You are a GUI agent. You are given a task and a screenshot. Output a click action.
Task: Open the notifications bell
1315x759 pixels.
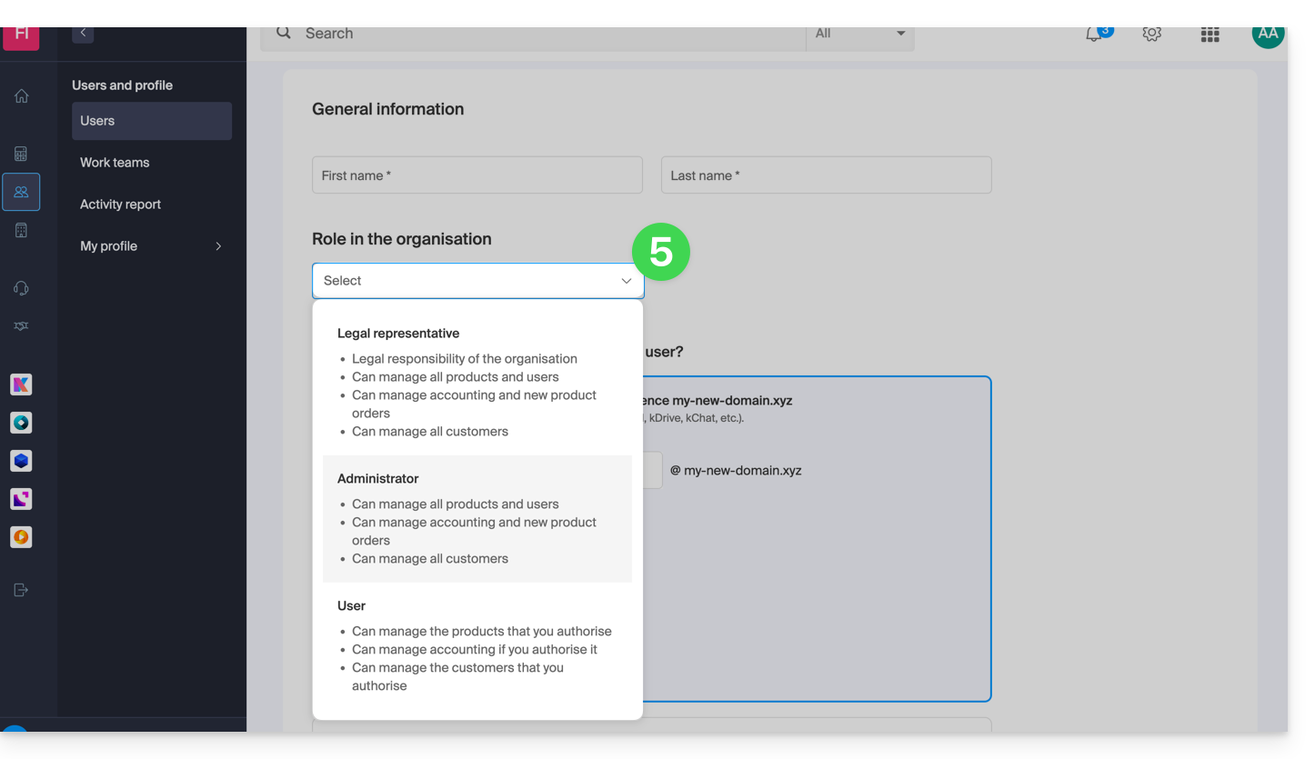tap(1094, 35)
